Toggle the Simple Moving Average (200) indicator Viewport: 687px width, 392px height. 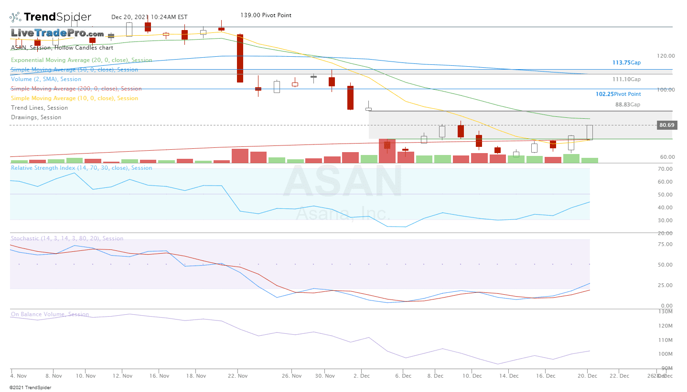(76, 89)
